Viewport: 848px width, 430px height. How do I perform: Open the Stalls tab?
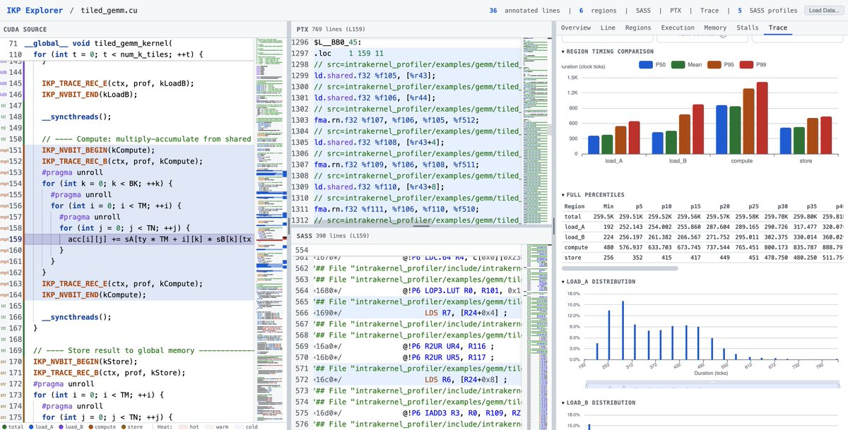pyautogui.click(x=746, y=28)
